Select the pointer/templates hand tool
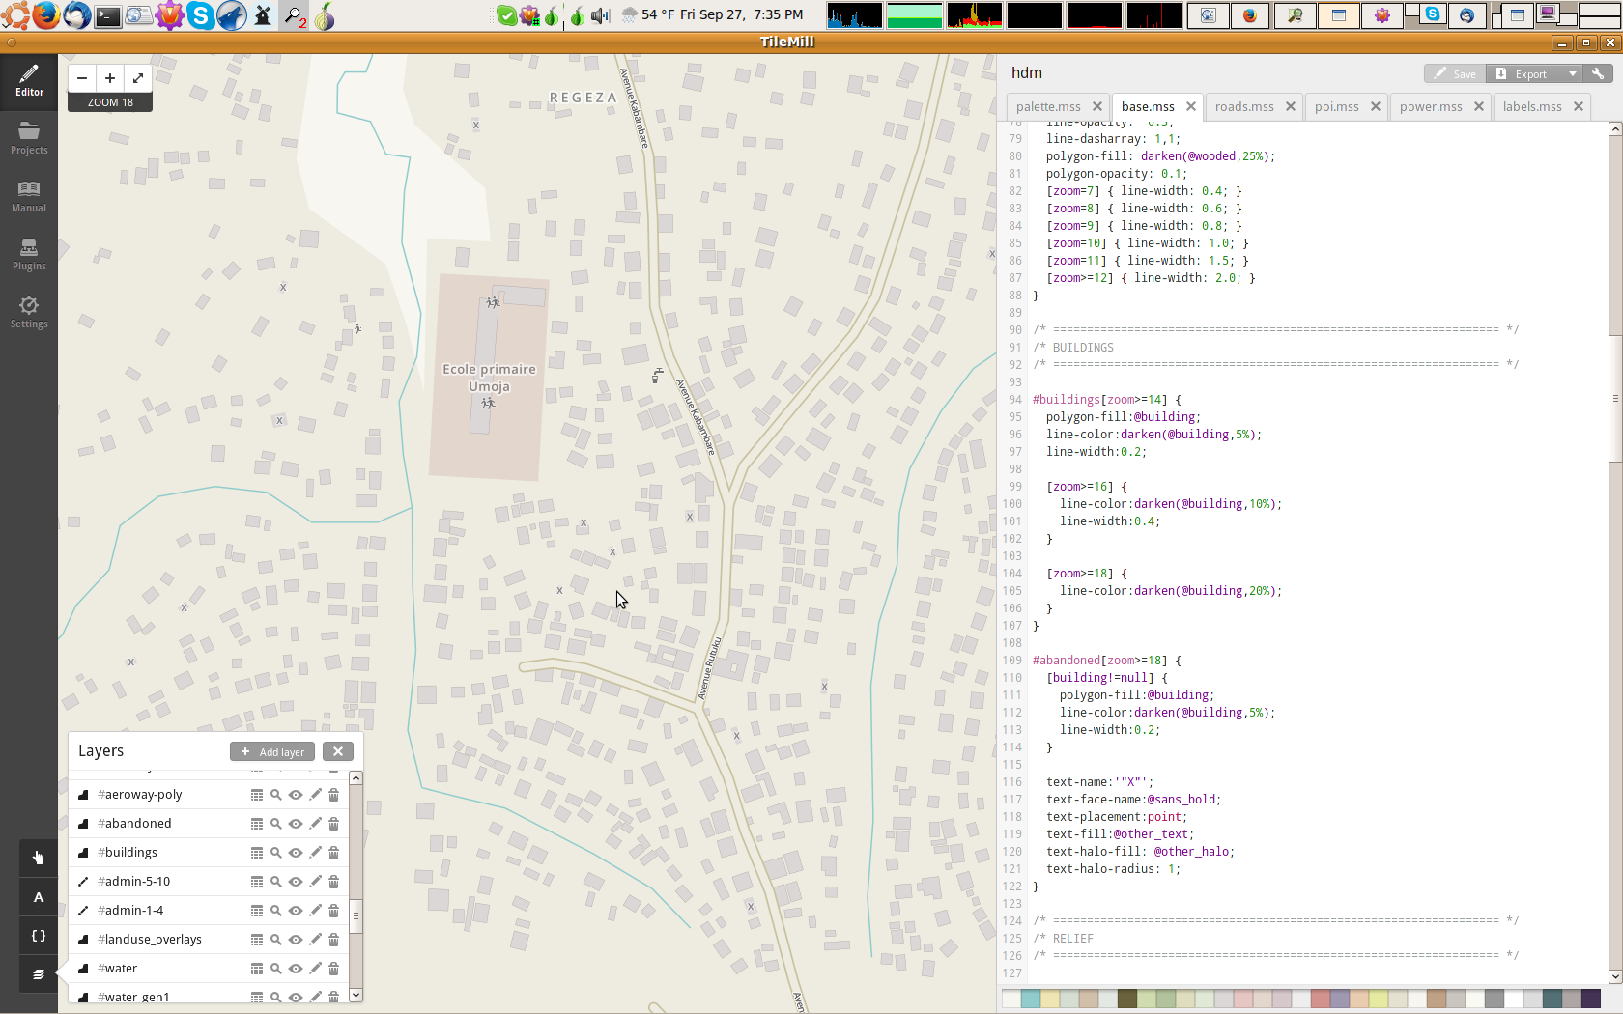 coord(39,858)
